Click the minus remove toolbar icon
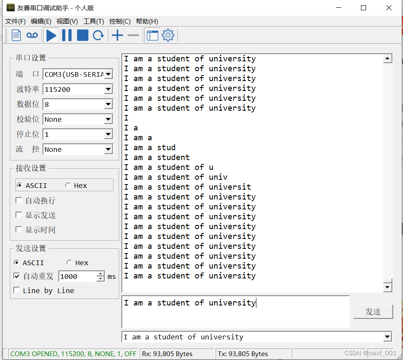 pyautogui.click(x=133, y=35)
